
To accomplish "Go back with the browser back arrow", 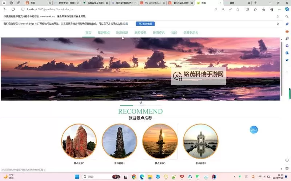I will [x=5, y=9].
